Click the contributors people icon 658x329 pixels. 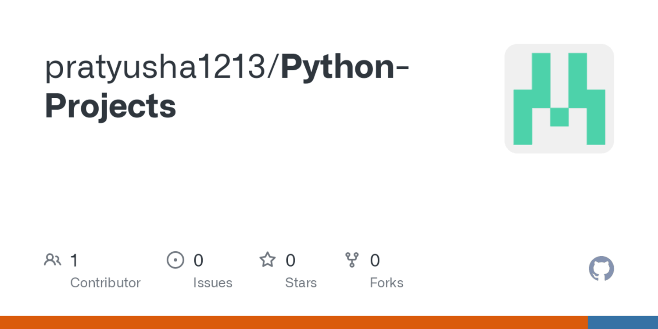[x=53, y=260]
